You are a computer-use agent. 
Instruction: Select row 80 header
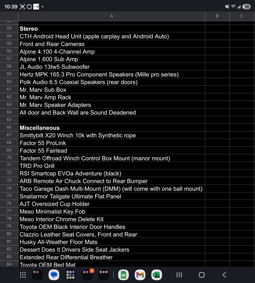pos(9,234)
